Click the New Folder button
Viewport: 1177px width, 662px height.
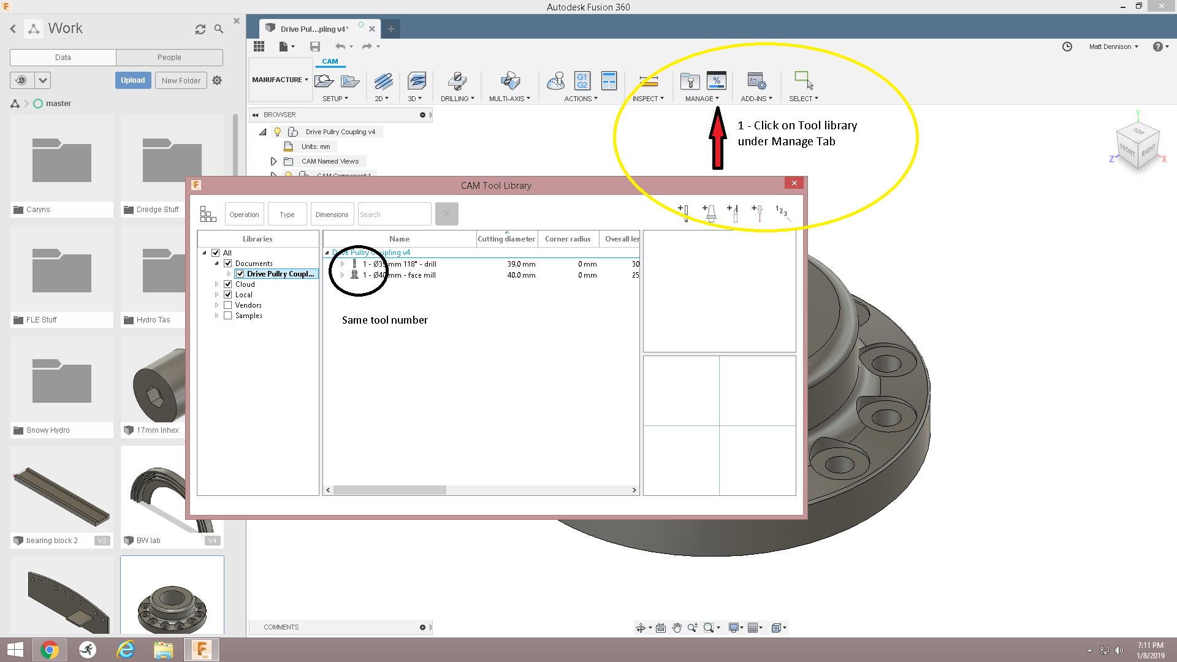tap(181, 80)
